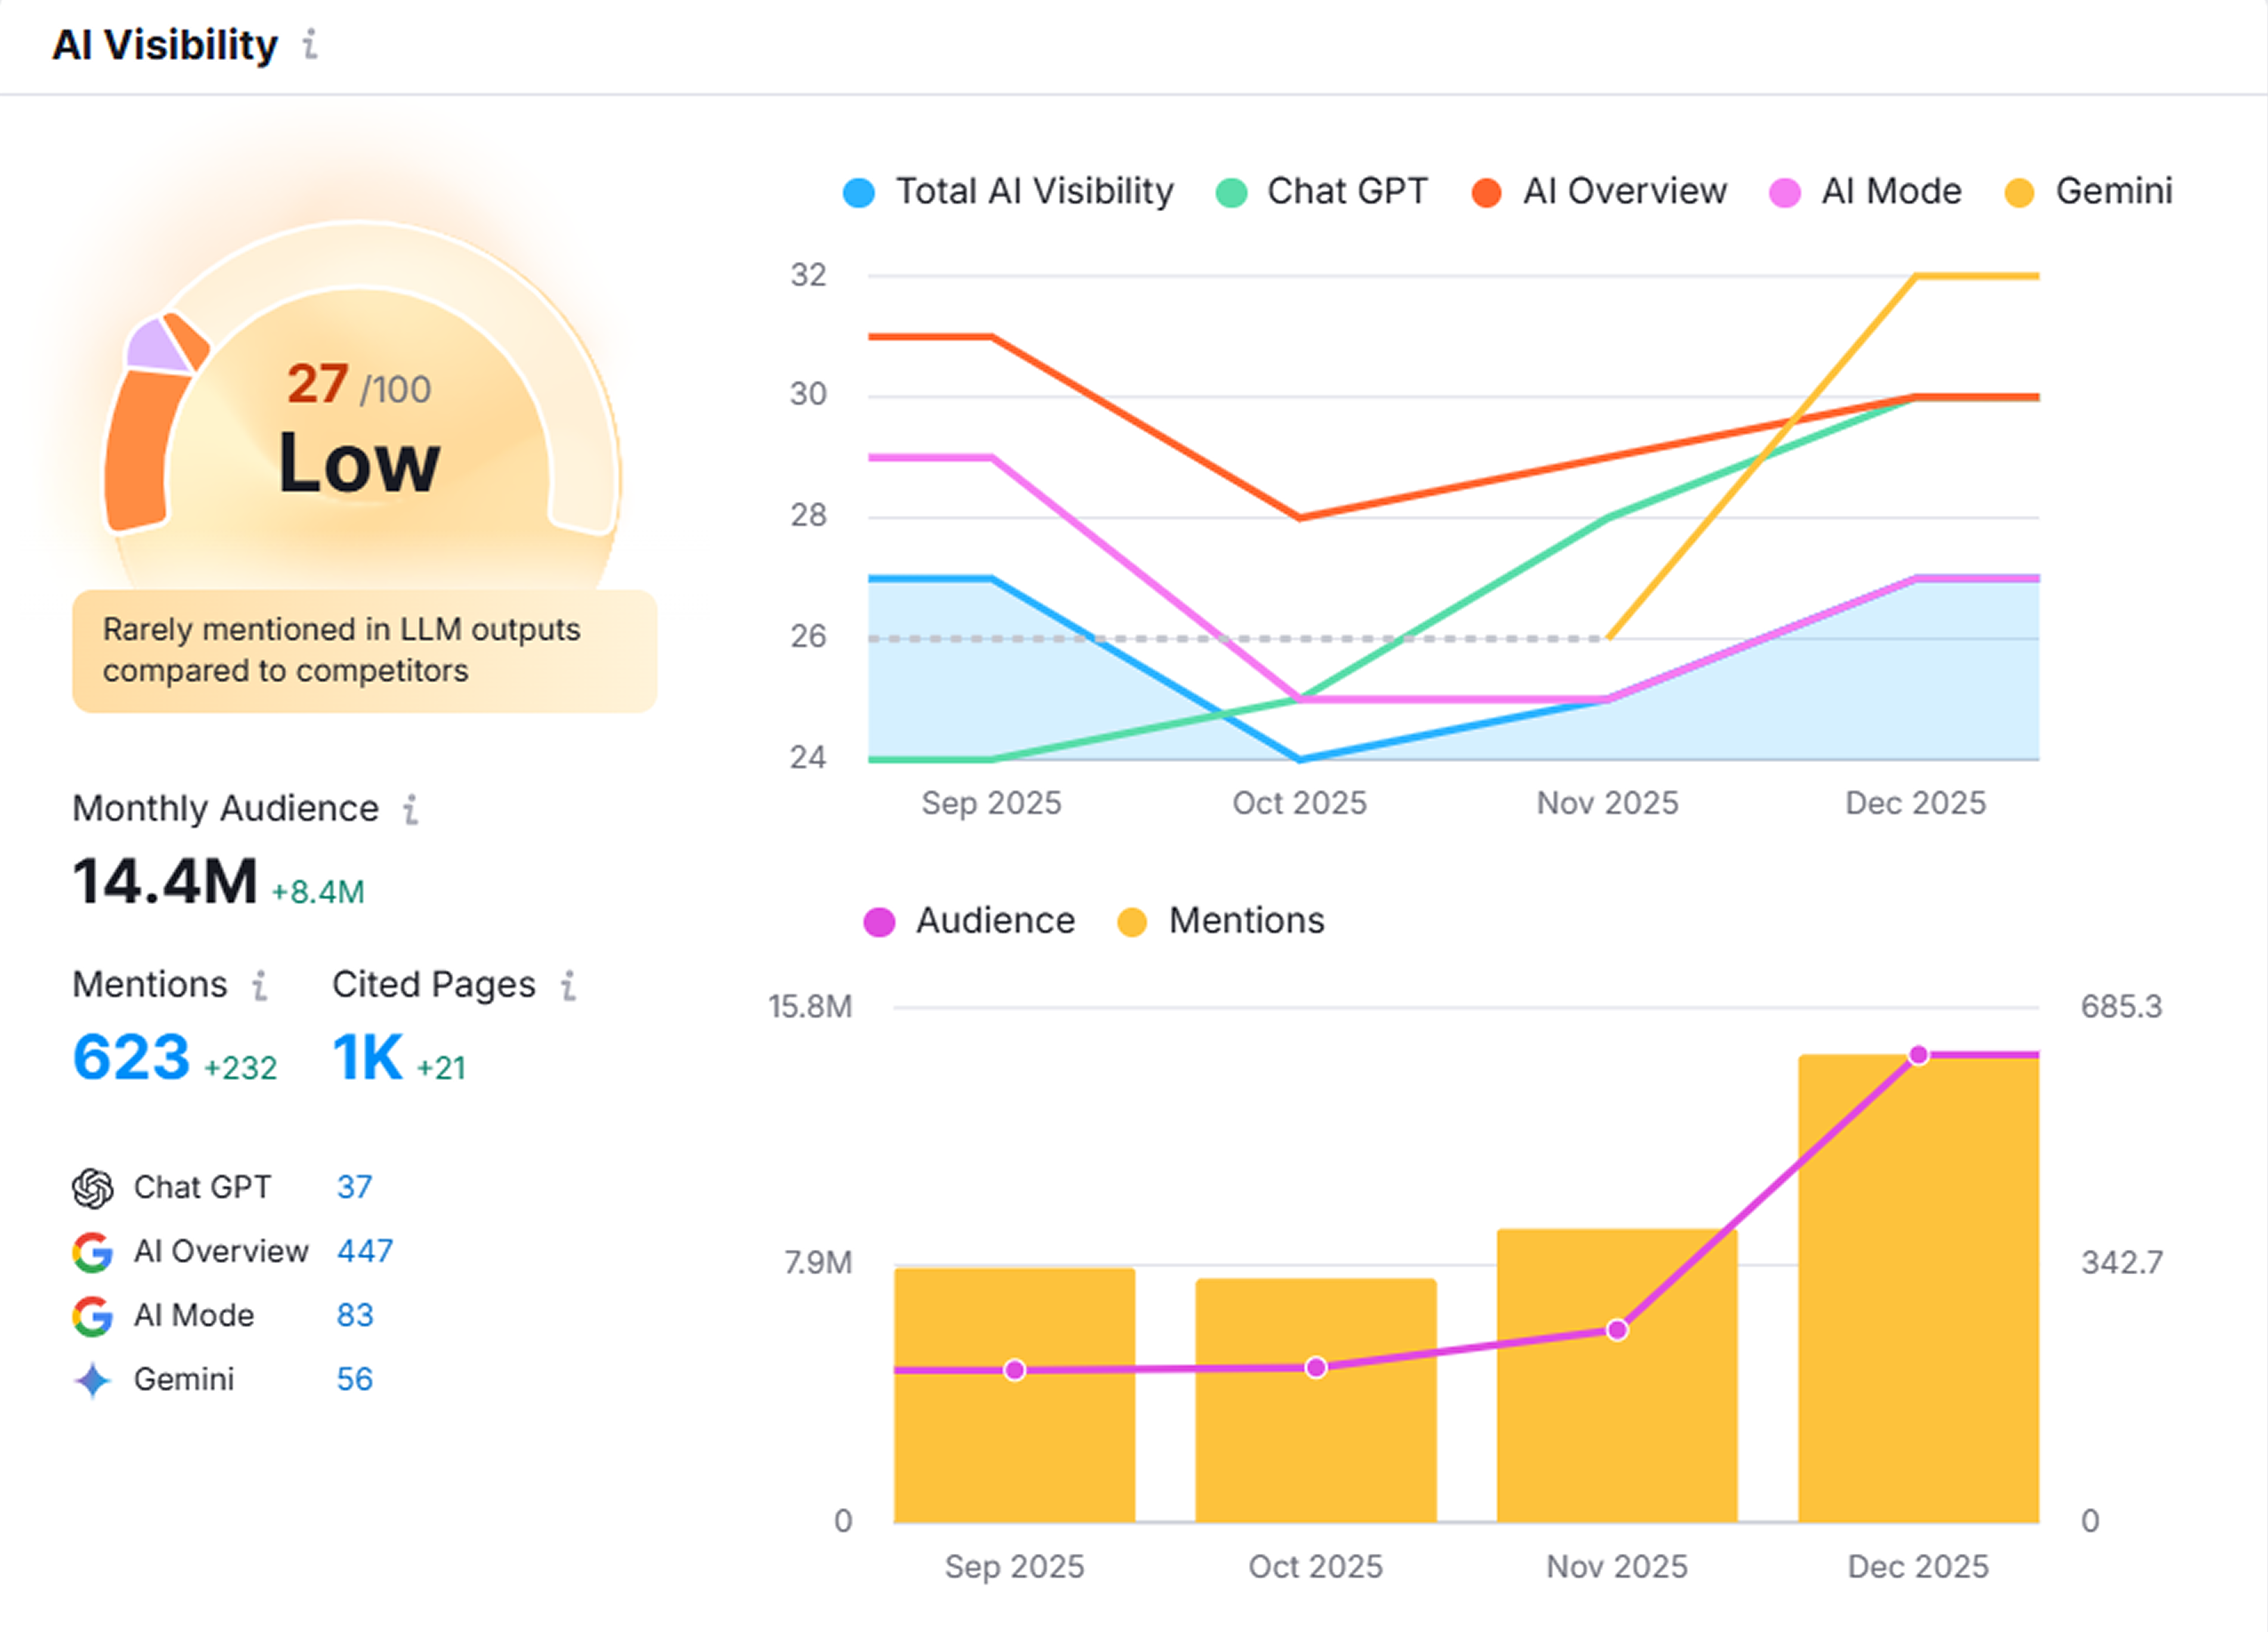Click the Google logo beside AI Overview

click(93, 1252)
